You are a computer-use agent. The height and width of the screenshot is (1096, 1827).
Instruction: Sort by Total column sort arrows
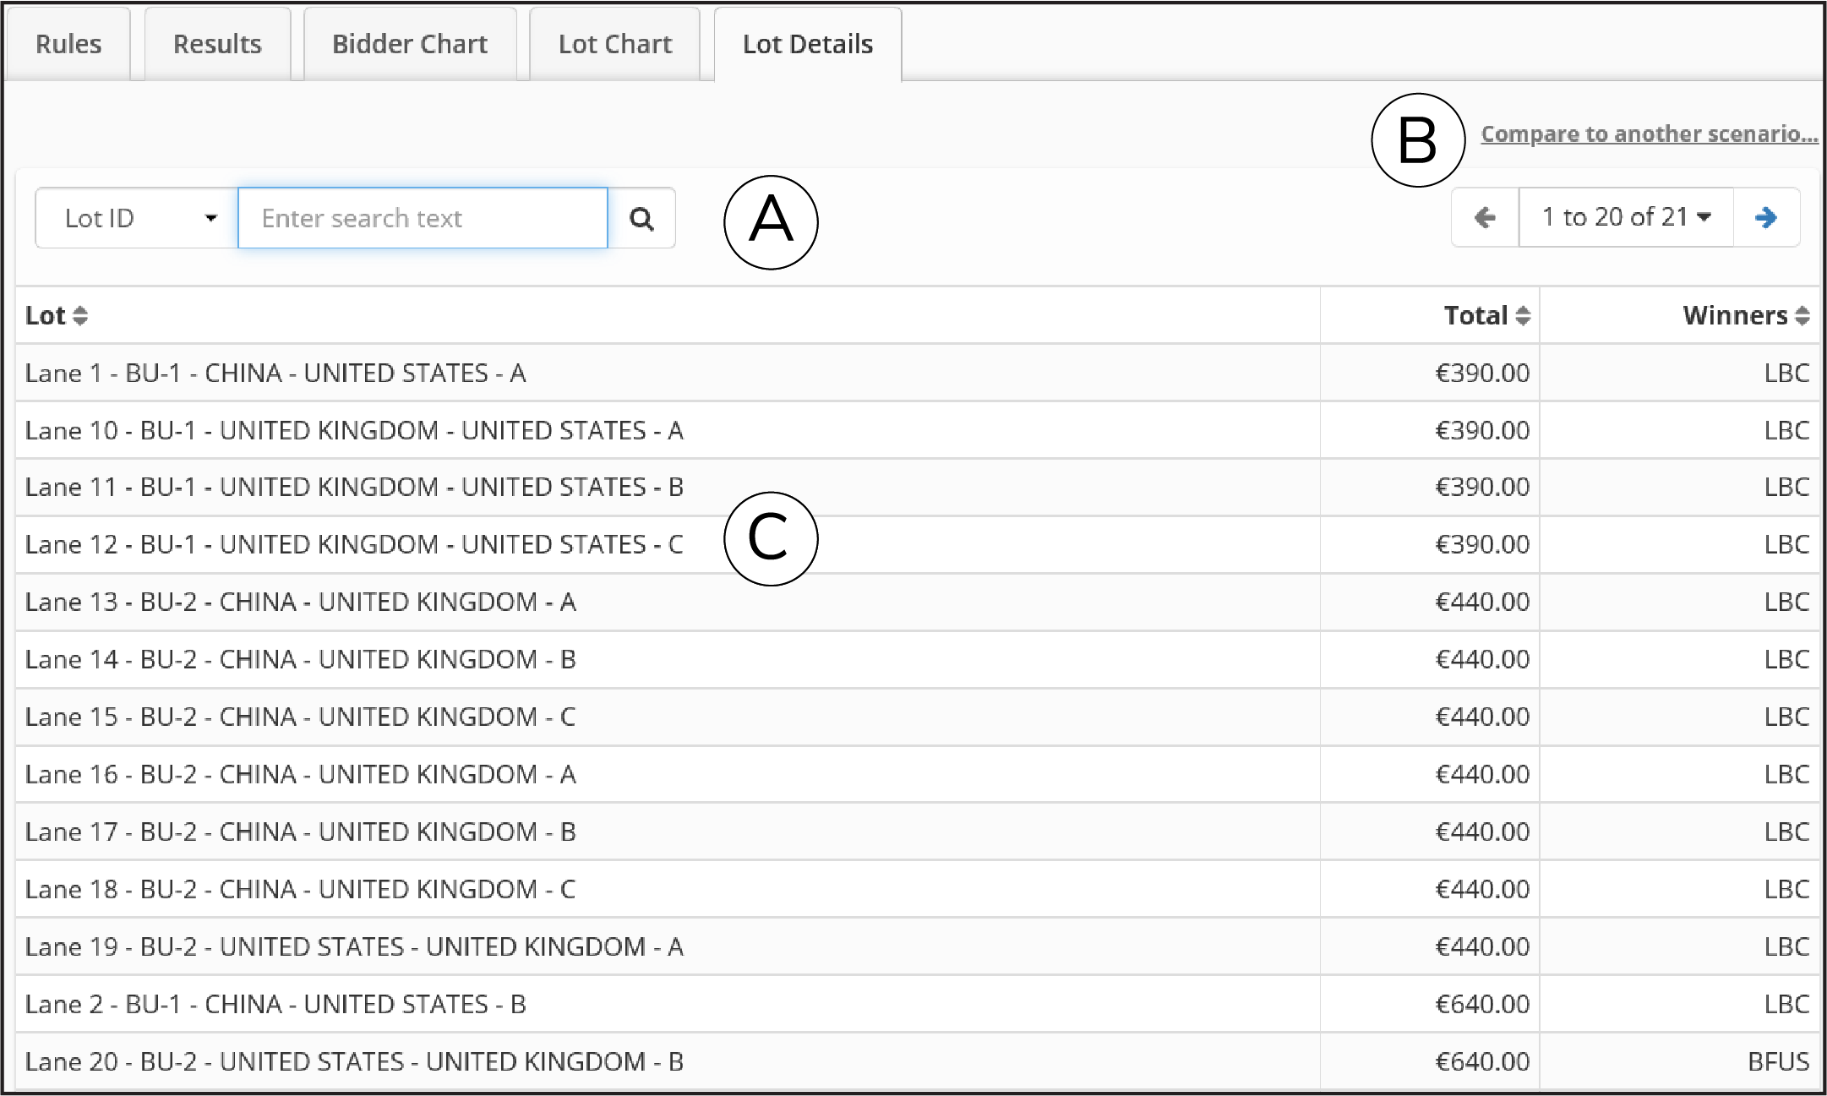point(1523,316)
